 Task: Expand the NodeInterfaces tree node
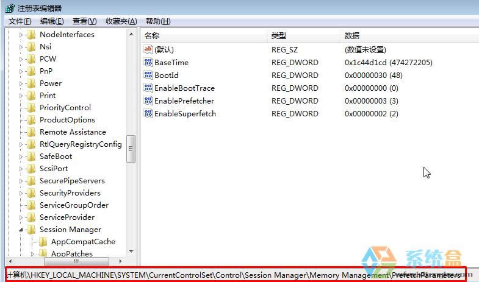click(x=21, y=35)
